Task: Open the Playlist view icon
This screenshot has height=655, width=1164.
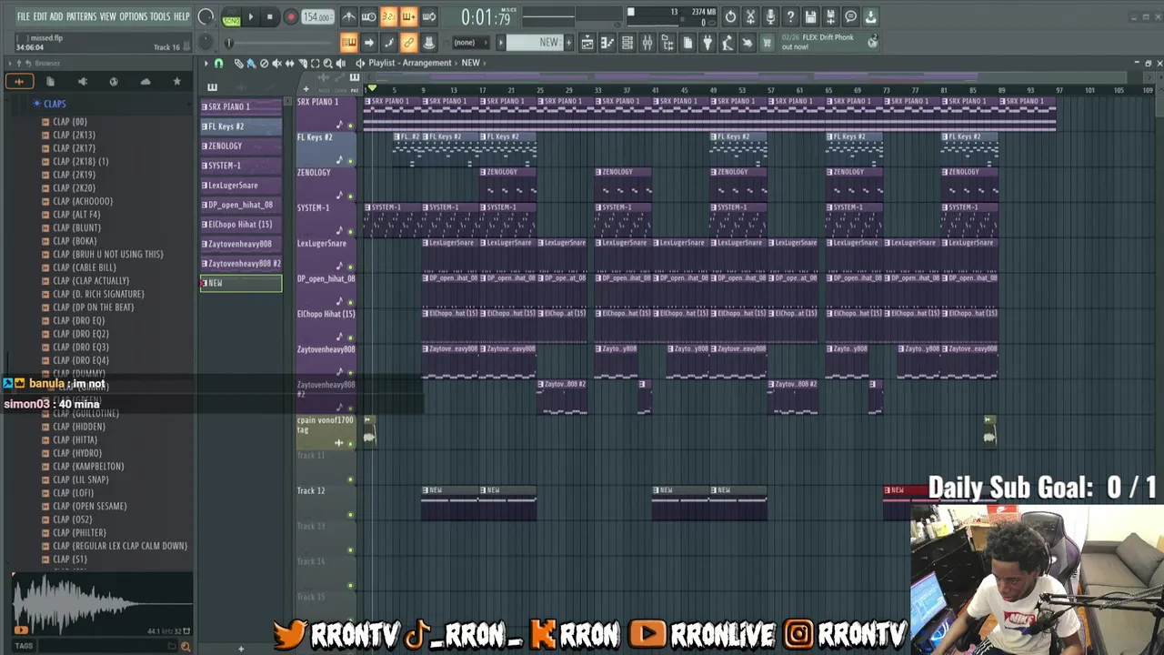Action: coord(587,43)
